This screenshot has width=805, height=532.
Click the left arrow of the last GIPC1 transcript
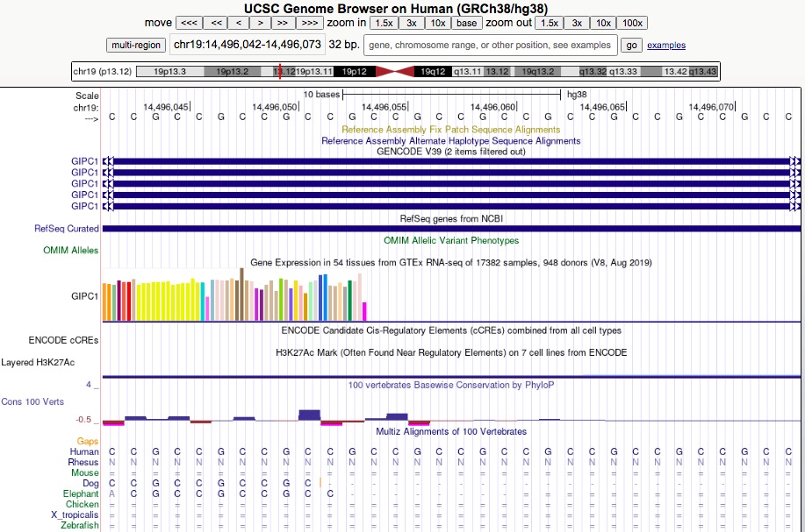[108, 206]
